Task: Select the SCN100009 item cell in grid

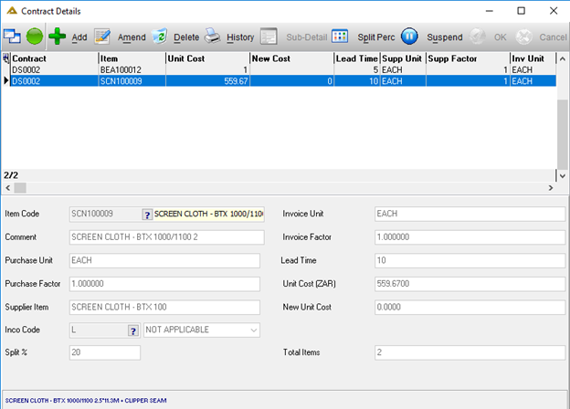Action: click(x=132, y=81)
